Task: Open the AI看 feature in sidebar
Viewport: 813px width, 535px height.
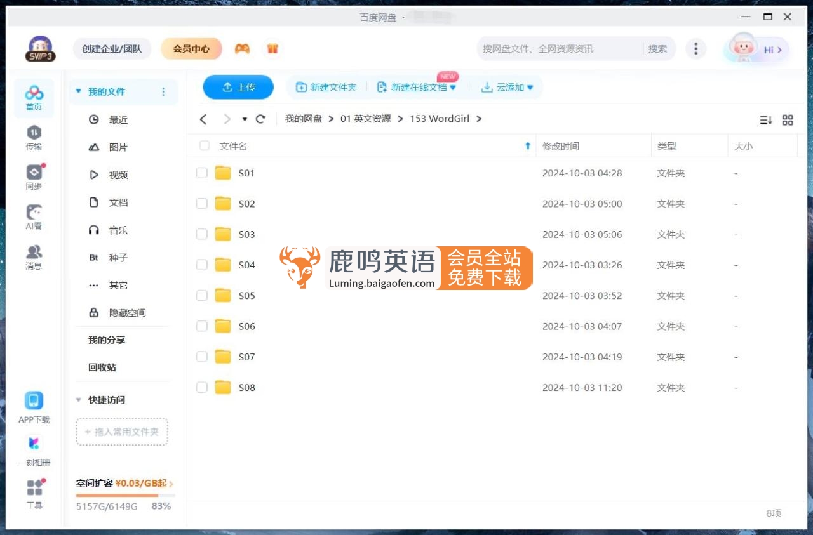Action: [34, 216]
